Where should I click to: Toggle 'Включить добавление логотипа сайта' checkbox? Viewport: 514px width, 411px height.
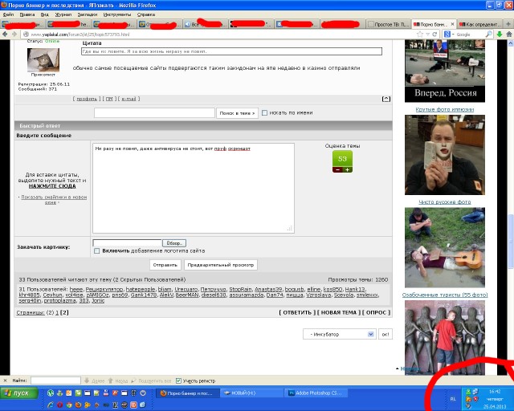tap(97, 250)
